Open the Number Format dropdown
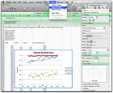113x93 pixels. [x=93, y=17]
